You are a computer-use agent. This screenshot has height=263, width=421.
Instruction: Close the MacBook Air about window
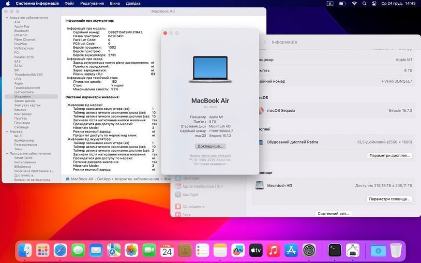(x=165, y=33)
